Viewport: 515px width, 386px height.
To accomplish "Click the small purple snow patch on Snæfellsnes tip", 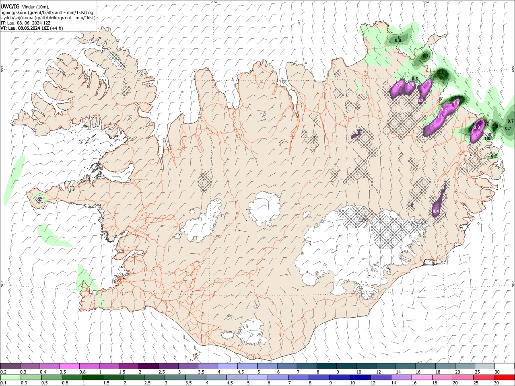I will 39,199.
